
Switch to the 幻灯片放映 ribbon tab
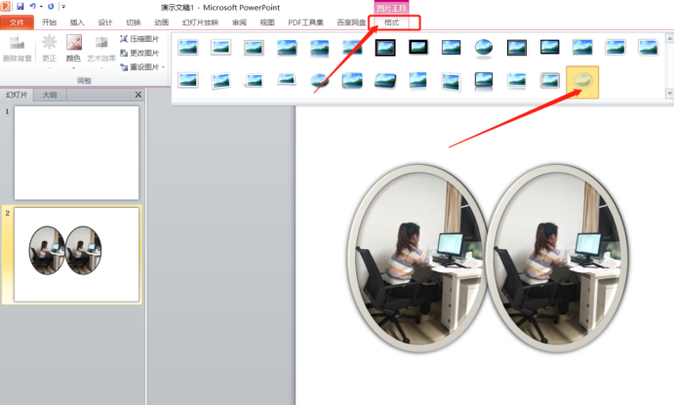click(200, 22)
